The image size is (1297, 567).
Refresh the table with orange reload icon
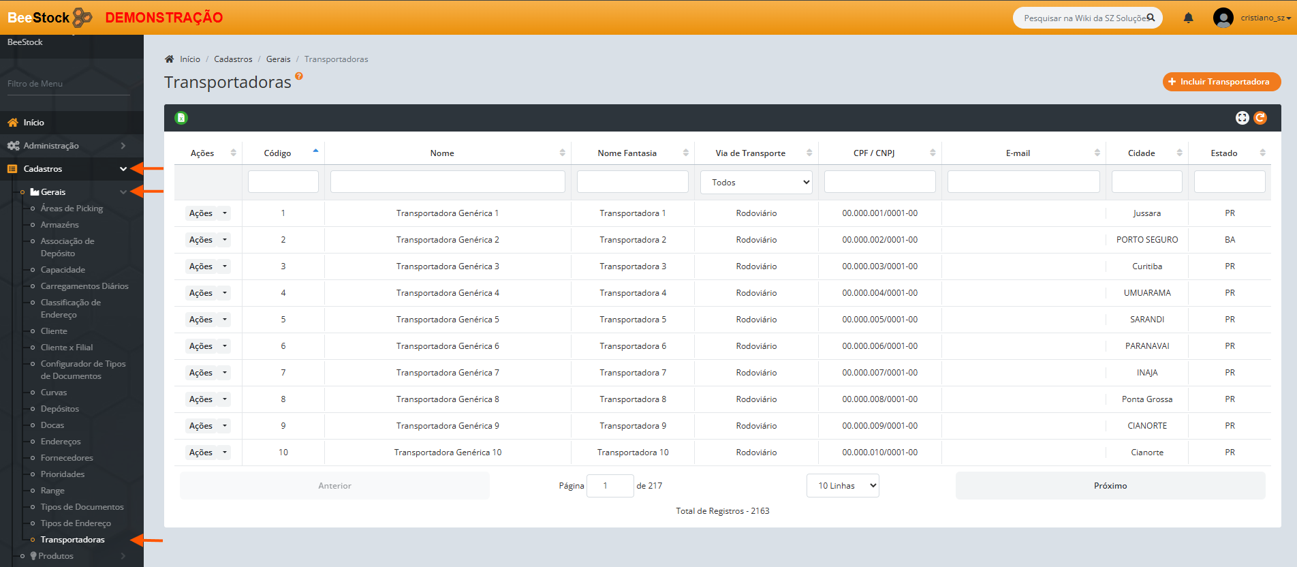click(1260, 118)
